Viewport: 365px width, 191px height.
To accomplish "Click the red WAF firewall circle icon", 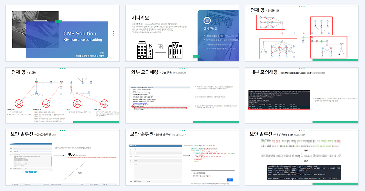I will pos(77,104).
